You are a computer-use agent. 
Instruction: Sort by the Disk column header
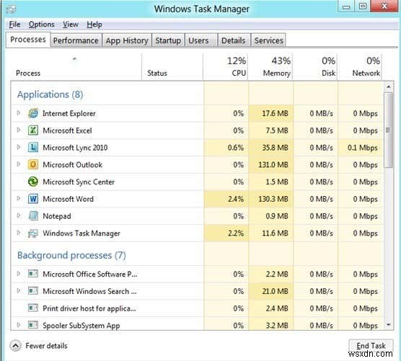point(315,67)
